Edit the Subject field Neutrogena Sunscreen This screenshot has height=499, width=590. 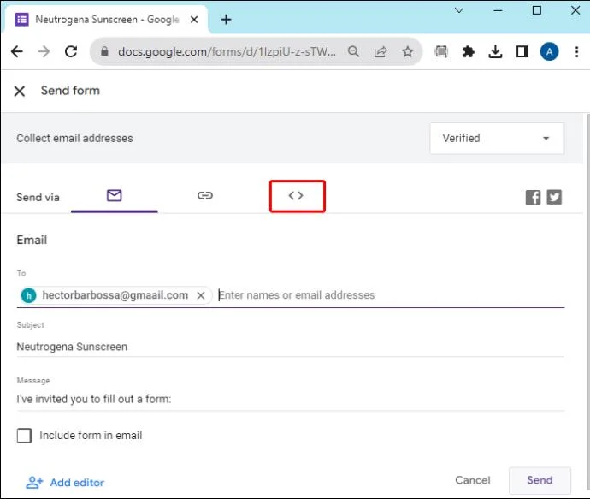coord(291,347)
